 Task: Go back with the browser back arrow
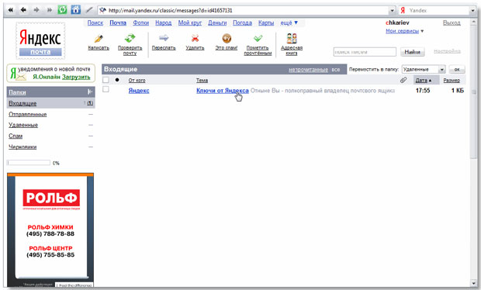pos(23,10)
